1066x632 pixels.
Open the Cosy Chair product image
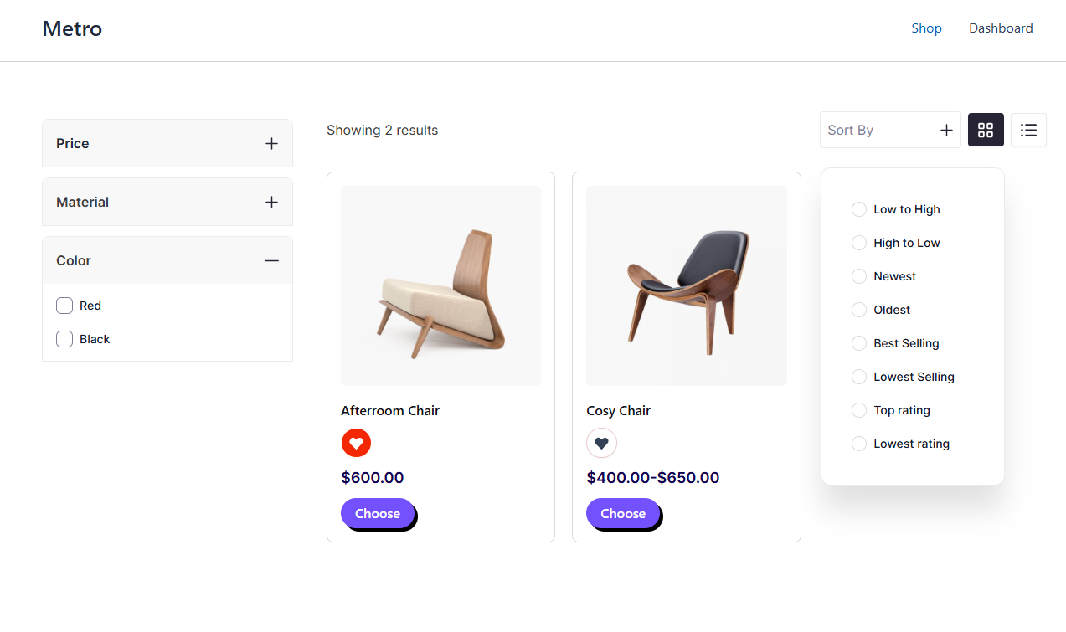pos(686,285)
